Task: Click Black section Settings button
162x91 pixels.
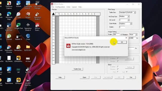Action: (129, 67)
